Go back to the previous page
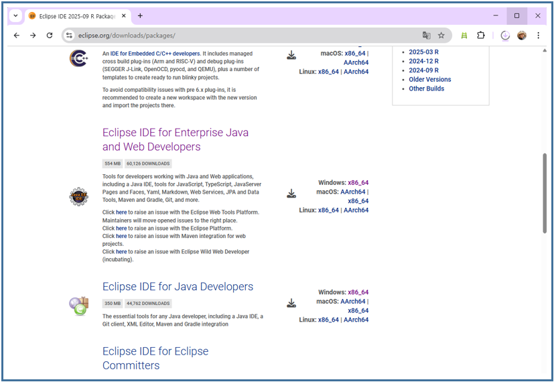554x382 pixels. [17, 36]
